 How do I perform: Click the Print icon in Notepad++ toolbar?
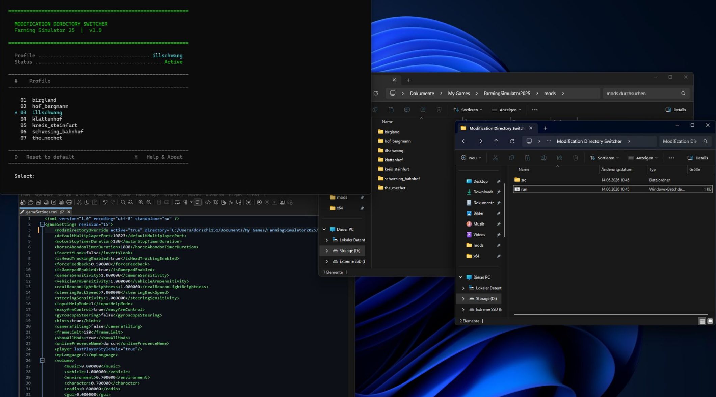69,202
